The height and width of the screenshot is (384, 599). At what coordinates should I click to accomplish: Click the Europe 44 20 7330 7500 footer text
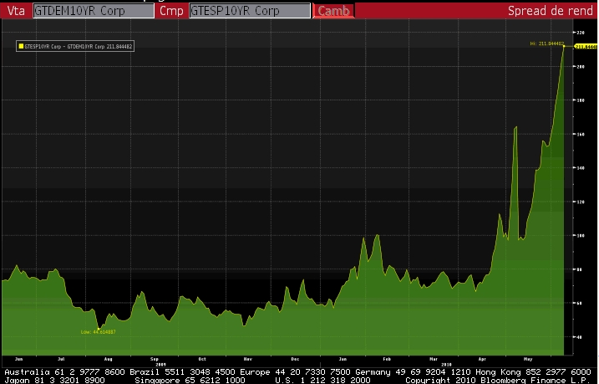click(x=295, y=372)
